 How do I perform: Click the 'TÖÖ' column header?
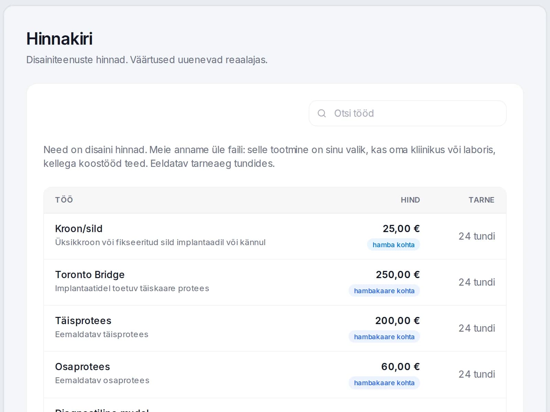64,200
